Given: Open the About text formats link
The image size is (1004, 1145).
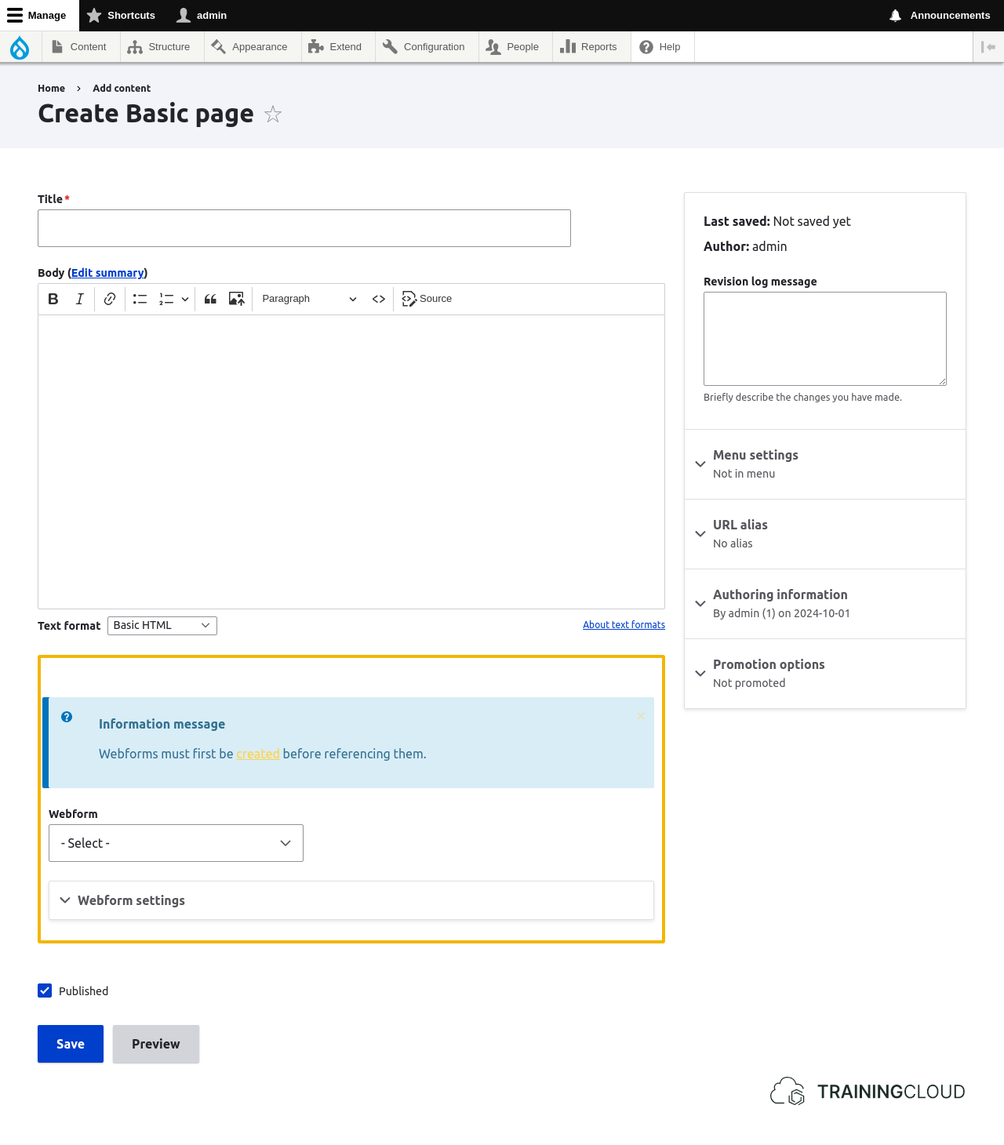Looking at the screenshot, I should coord(624,625).
